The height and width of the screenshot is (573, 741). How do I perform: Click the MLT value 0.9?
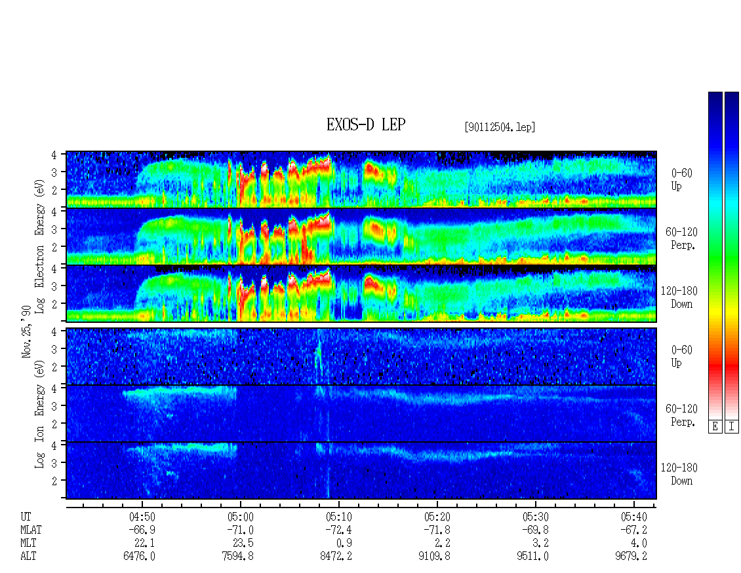click(x=344, y=544)
